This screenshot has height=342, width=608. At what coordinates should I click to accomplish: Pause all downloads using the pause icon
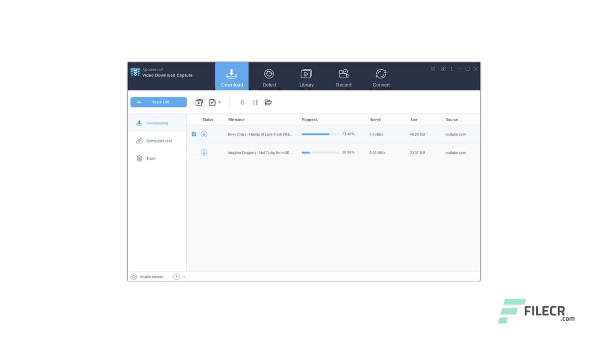click(255, 102)
